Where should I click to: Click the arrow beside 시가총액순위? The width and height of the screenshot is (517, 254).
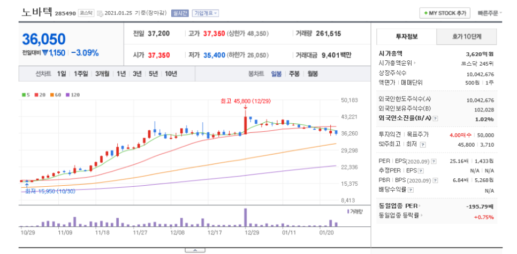coord(414,63)
